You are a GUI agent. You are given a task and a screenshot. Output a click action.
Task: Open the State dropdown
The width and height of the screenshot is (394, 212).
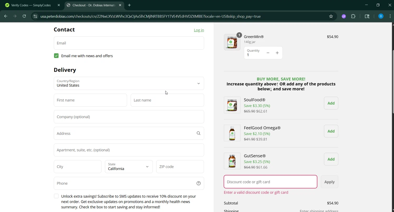(129, 167)
